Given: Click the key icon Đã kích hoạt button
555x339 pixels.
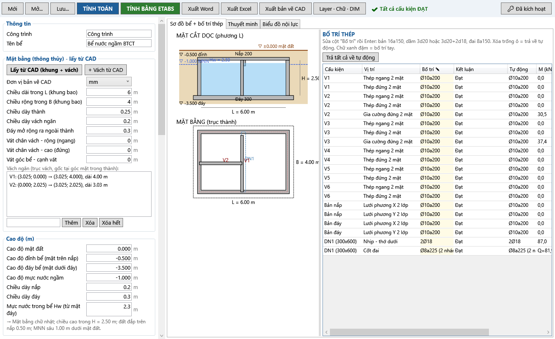Looking at the screenshot, I should [526, 9].
